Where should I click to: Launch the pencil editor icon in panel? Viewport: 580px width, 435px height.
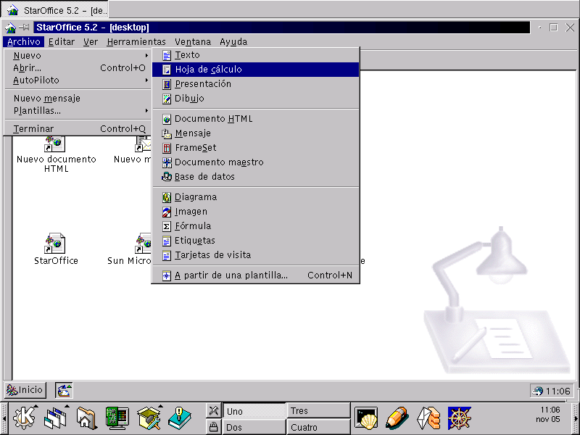[397, 418]
